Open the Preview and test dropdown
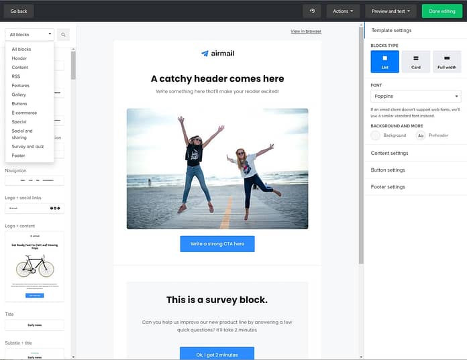The image size is (467, 360). coord(391,11)
